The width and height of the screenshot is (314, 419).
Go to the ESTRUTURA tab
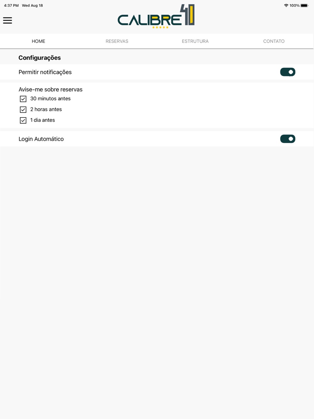point(195,41)
